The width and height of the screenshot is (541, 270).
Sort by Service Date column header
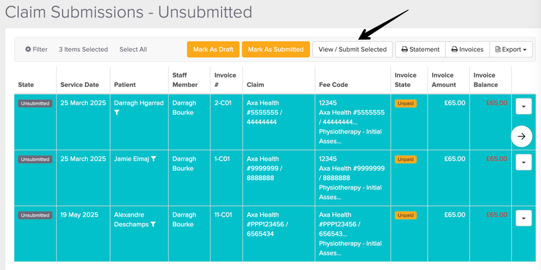click(x=80, y=84)
